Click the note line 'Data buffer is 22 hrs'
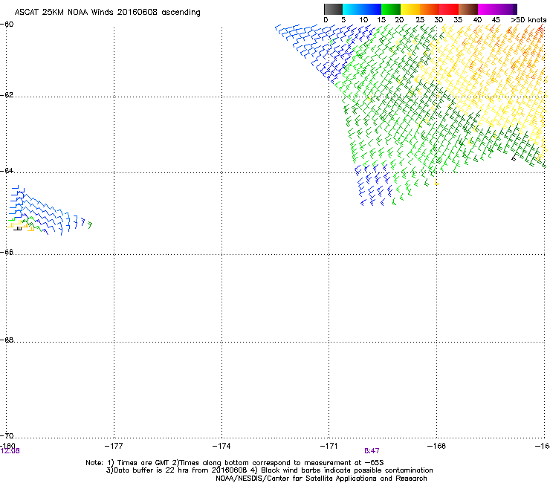 click(269, 470)
